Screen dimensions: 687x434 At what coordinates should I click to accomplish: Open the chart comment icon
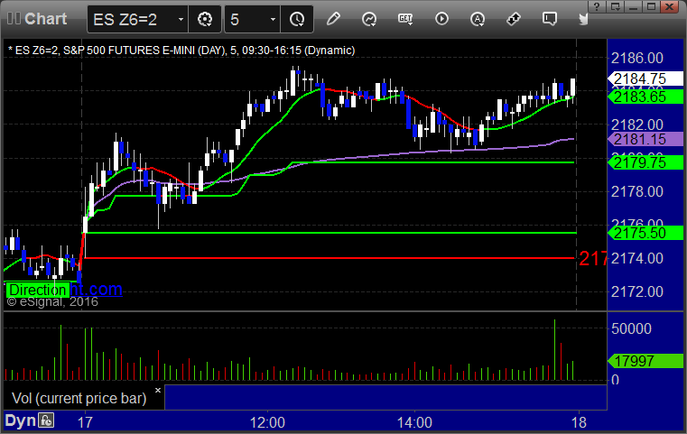pos(550,19)
